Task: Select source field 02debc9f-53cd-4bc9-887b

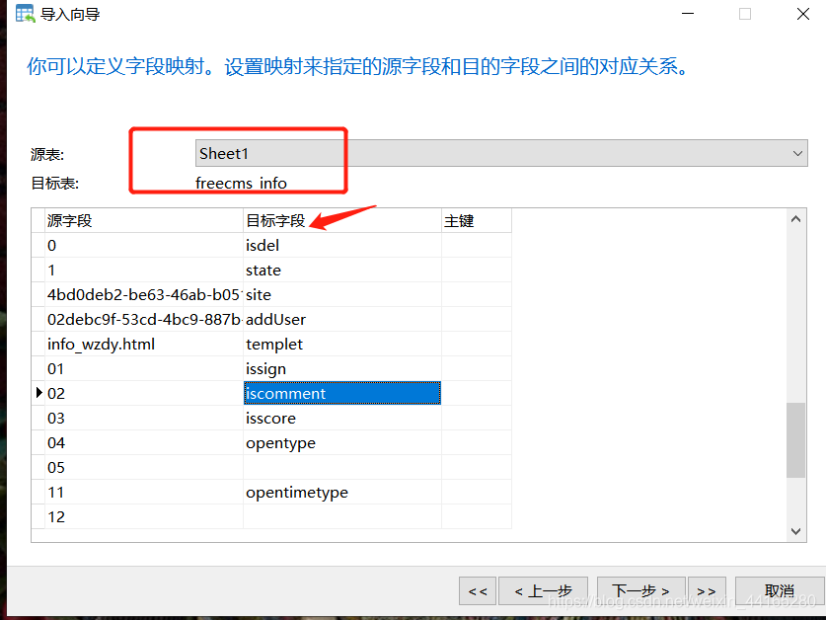Action: click(144, 320)
